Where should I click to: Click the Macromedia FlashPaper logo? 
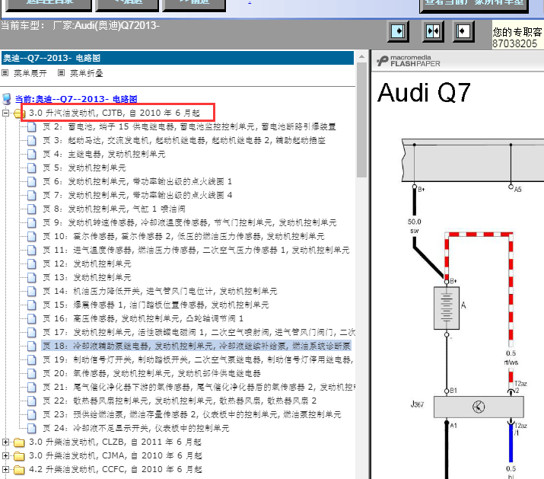tap(409, 61)
